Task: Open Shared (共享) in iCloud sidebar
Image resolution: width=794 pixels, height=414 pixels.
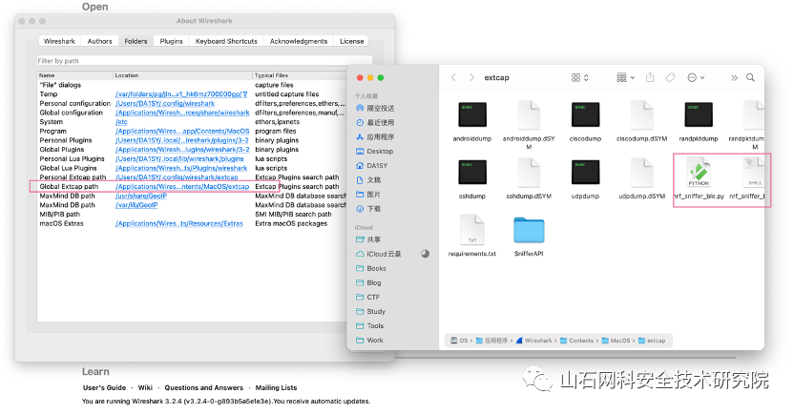Action: point(368,239)
